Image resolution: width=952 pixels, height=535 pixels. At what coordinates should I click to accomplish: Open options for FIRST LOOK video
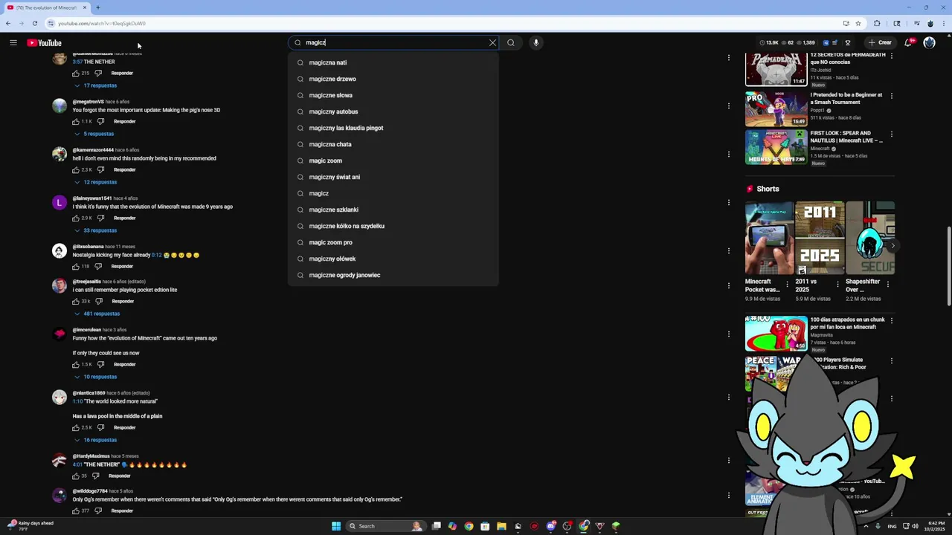pos(892,134)
